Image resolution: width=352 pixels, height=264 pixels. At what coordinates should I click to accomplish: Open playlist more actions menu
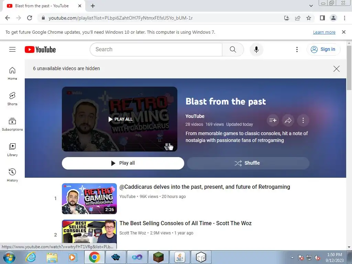pyautogui.click(x=303, y=120)
